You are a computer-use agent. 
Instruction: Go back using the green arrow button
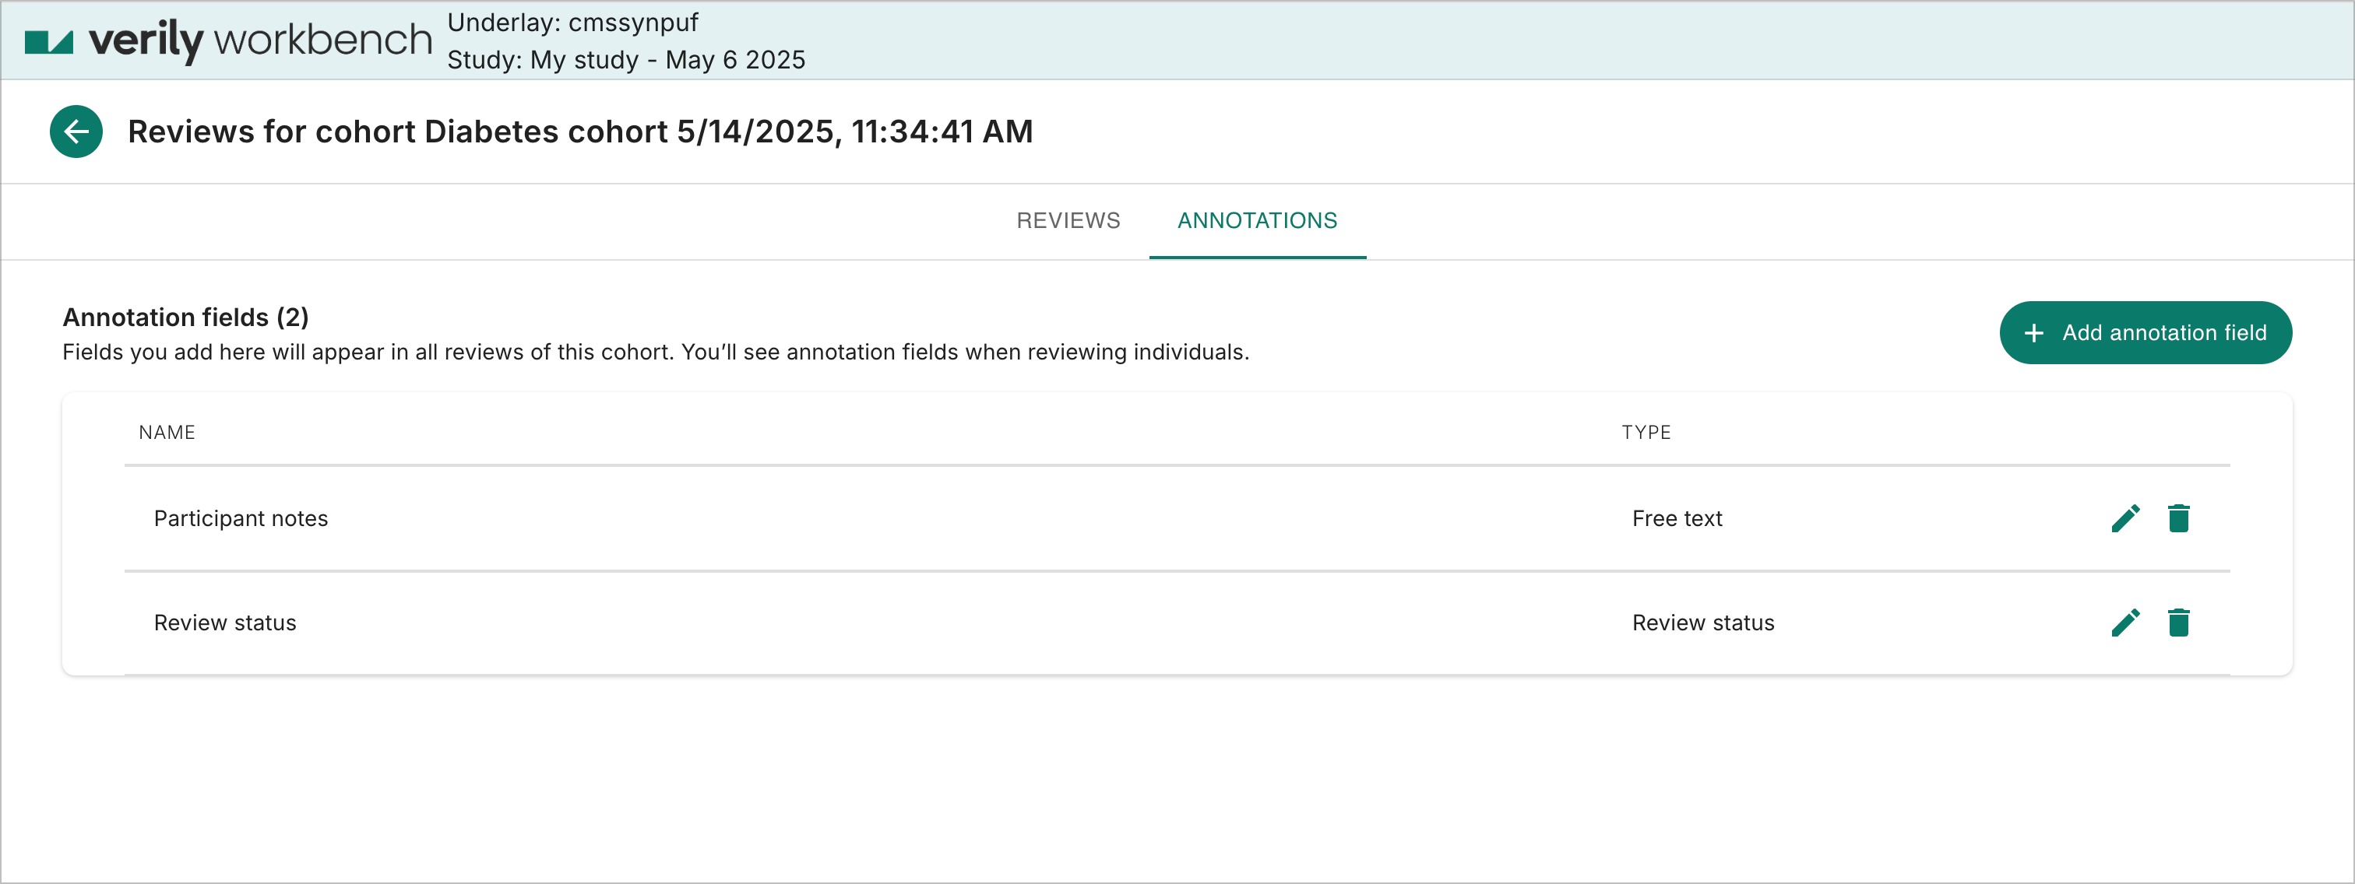tap(76, 132)
